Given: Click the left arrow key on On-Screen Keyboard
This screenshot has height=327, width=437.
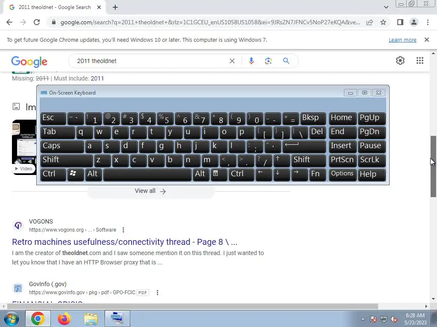Looking at the screenshot, I should [264, 174].
